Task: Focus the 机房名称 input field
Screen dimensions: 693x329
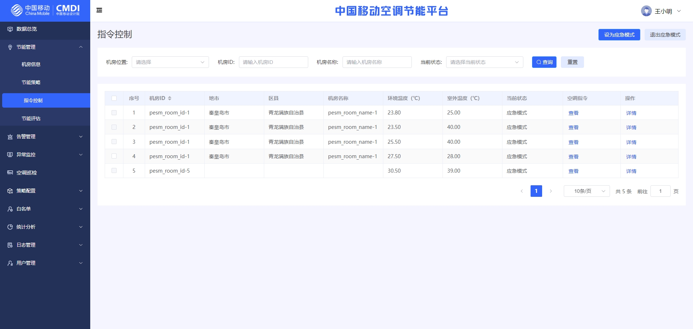Action: [x=377, y=62]
